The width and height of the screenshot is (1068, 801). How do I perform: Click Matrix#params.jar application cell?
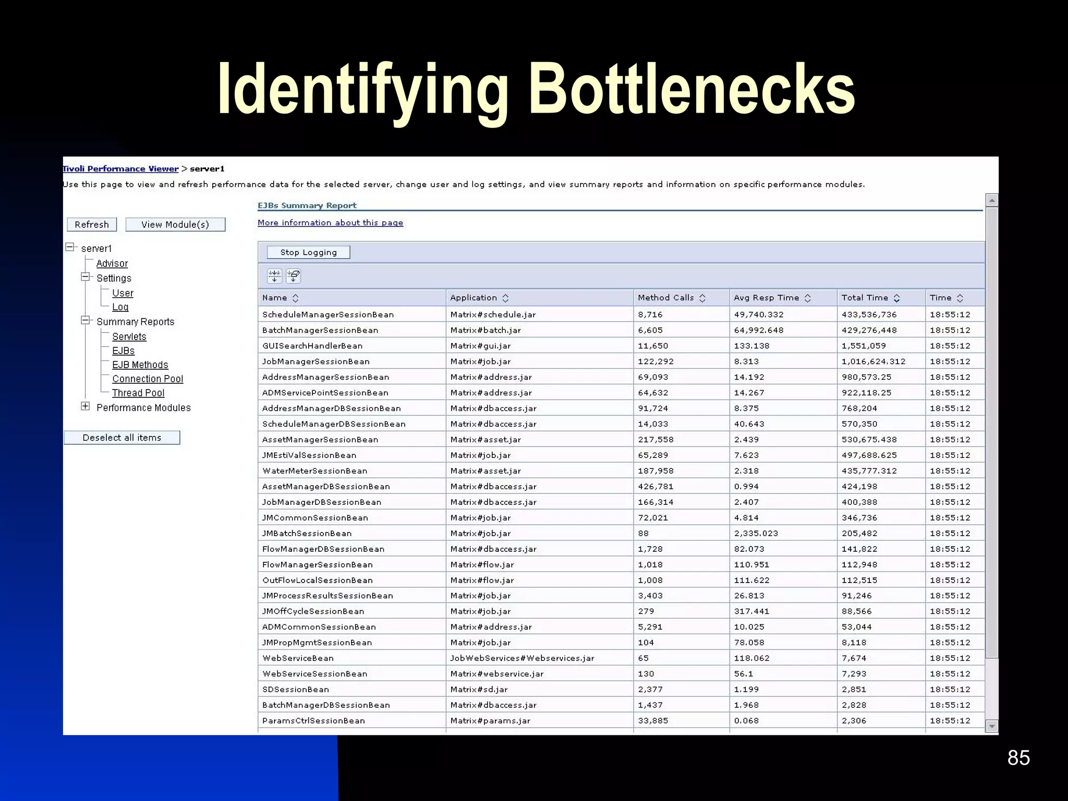point(540,721)
